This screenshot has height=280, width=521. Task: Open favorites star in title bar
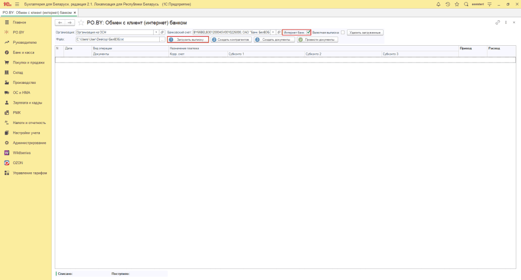[x=456, y=4]
